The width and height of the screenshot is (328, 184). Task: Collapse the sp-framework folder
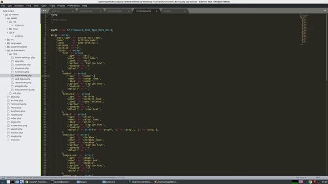coord(6,50)
